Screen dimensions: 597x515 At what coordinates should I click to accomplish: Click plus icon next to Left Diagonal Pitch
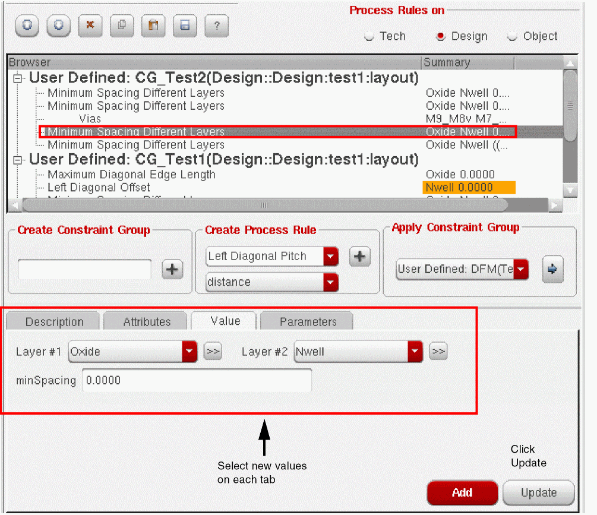pos(359,257)
